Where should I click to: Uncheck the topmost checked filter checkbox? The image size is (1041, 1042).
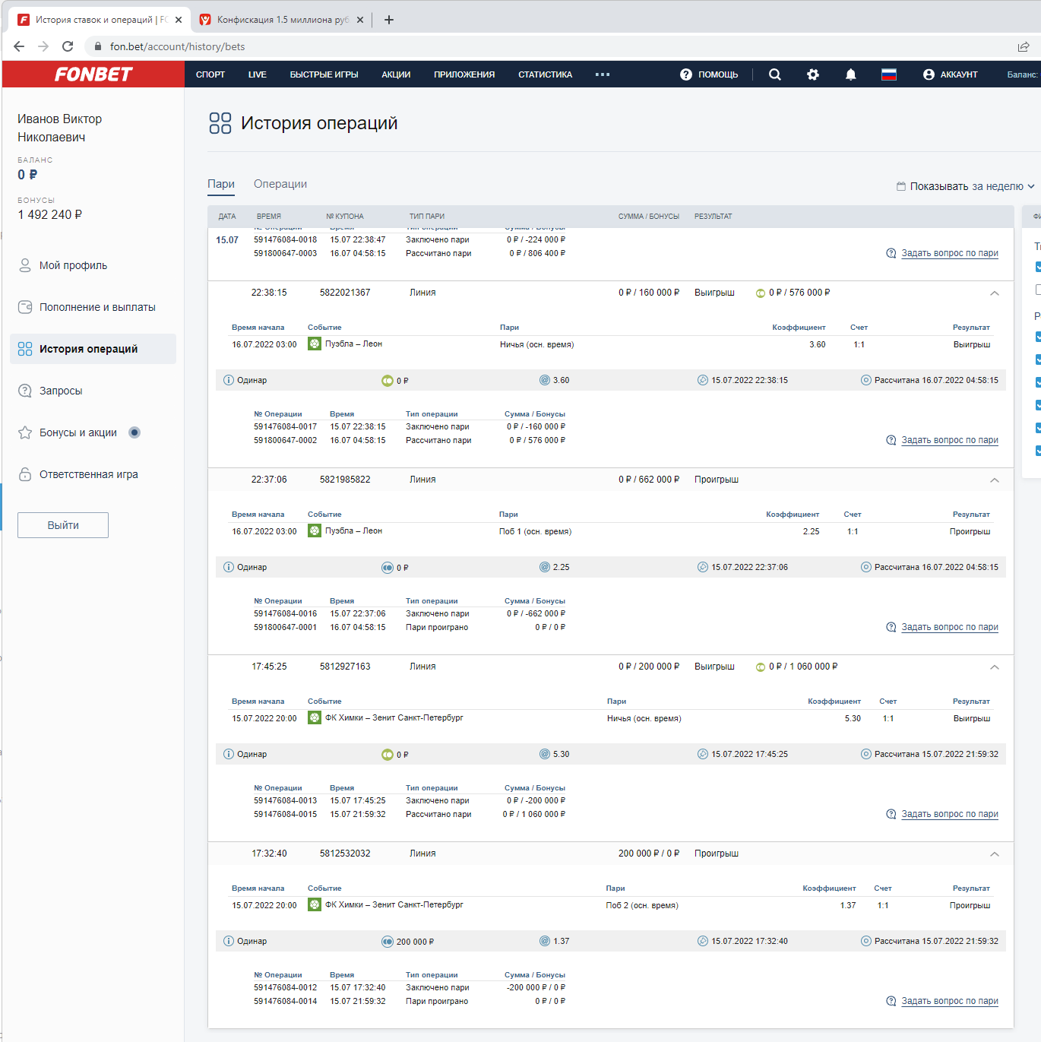coord(1038,267)
